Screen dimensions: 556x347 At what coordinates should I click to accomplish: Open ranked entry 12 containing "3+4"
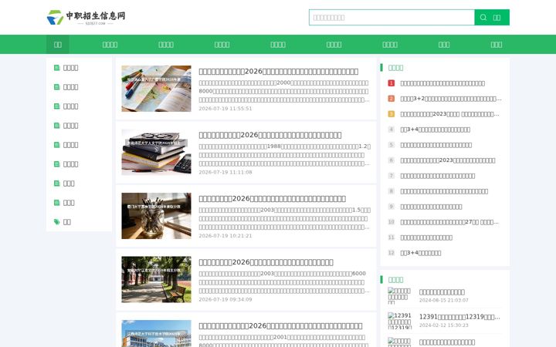coord(421,253)
